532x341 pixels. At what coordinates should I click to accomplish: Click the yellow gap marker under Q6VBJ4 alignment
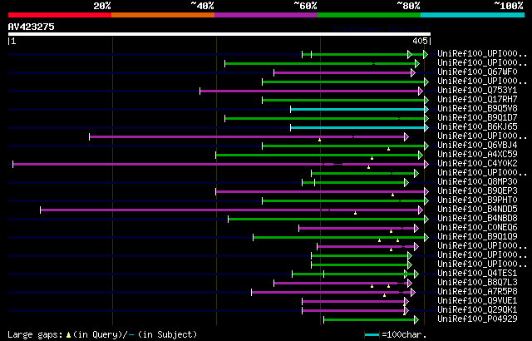388,149
